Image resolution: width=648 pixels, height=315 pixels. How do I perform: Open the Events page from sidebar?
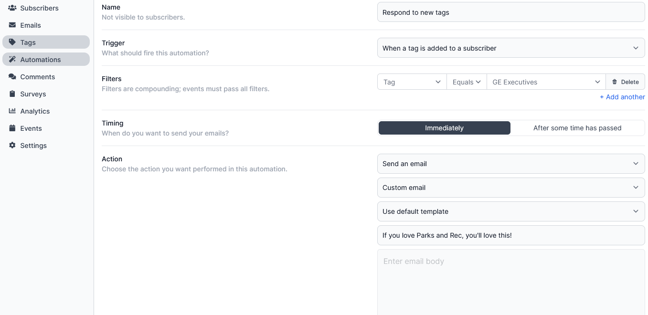(x=31, y=128)
